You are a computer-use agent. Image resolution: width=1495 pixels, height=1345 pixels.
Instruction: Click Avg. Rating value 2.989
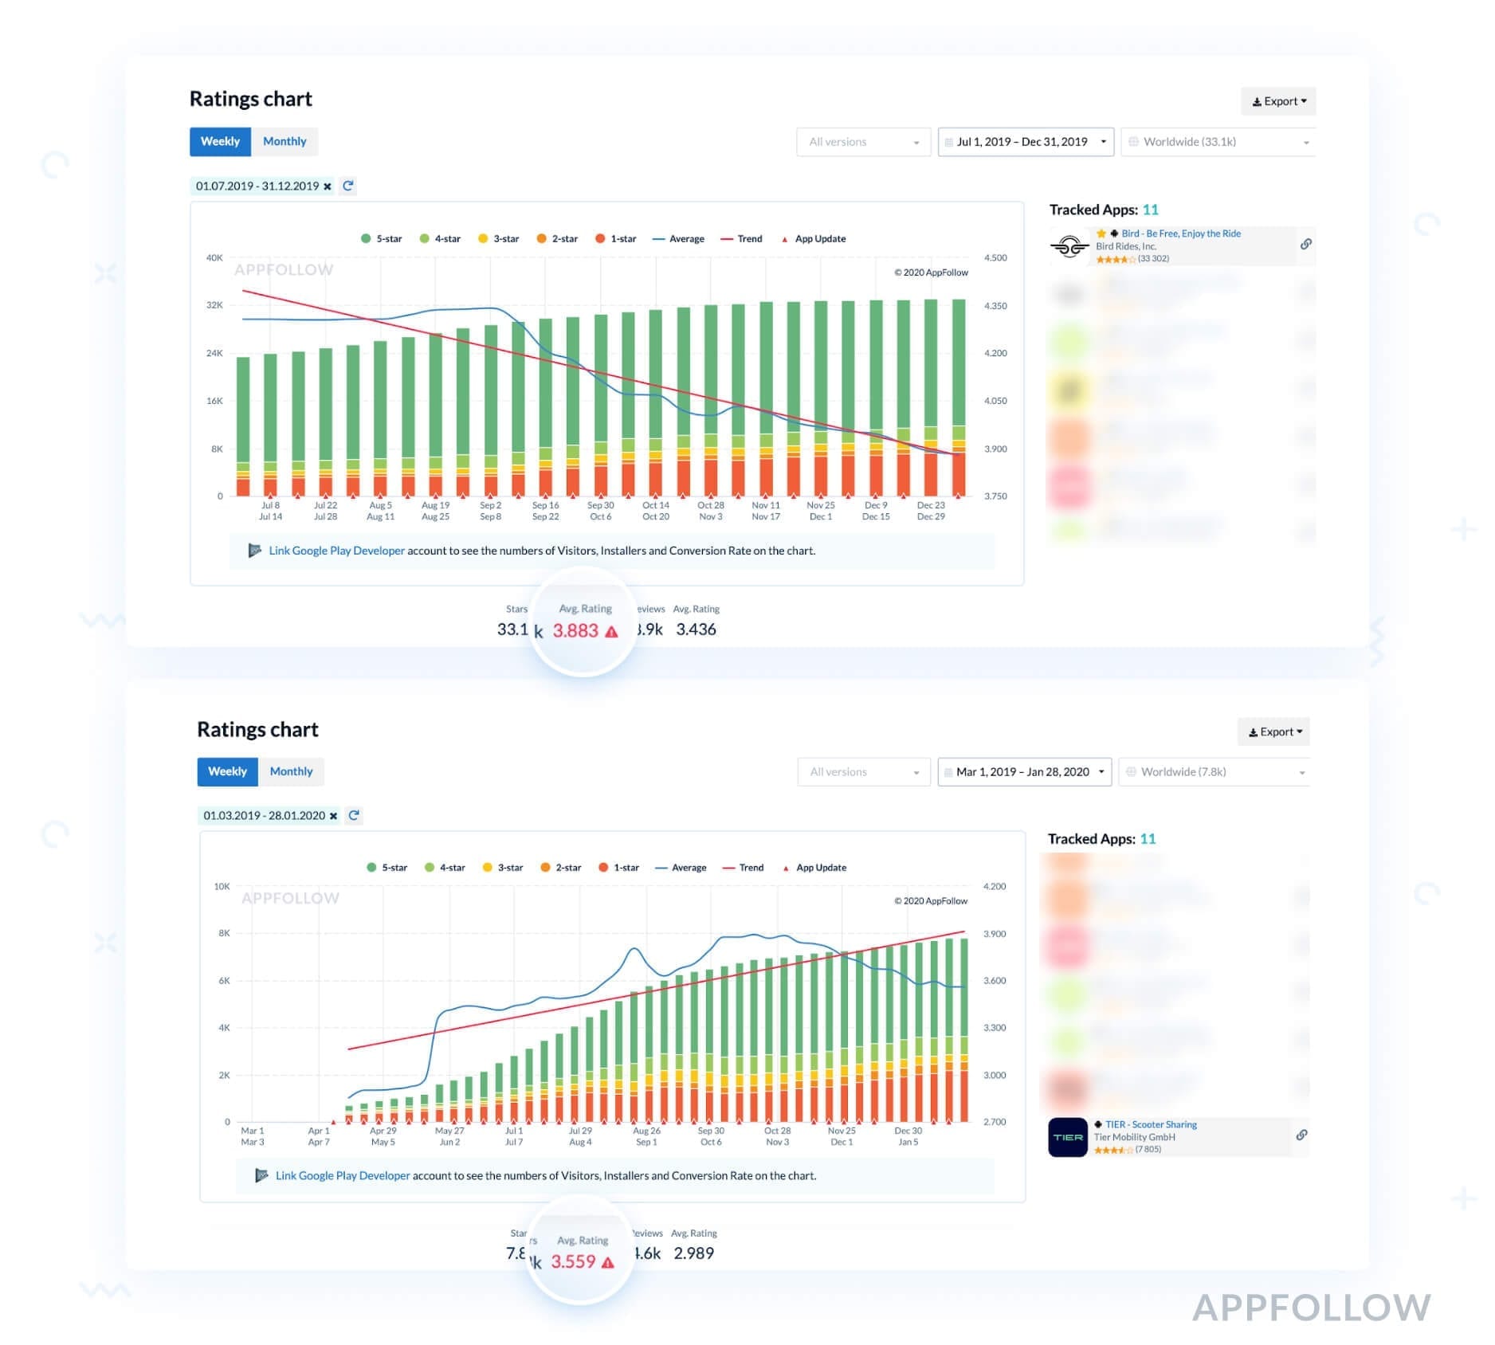pos(693,1253)
